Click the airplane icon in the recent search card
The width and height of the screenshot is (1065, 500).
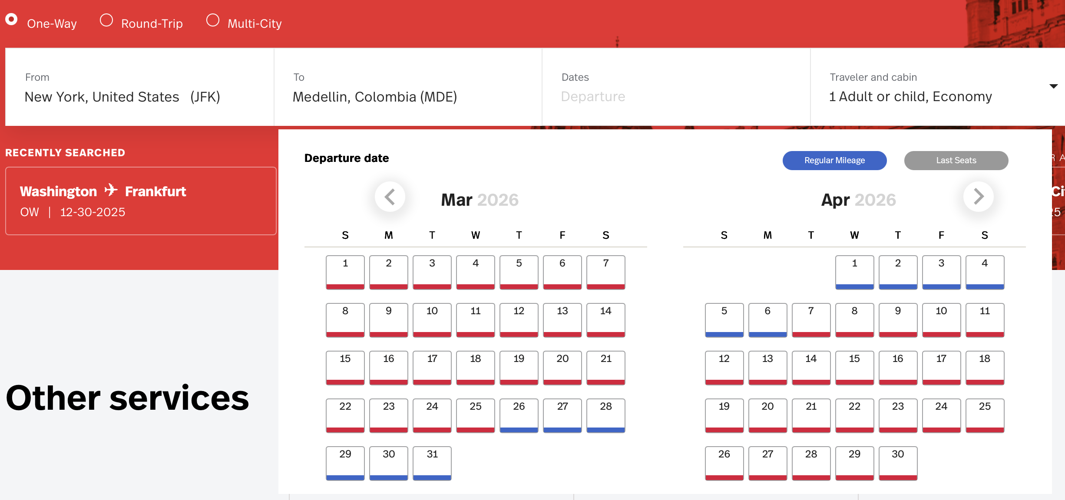tap(111, 190)
